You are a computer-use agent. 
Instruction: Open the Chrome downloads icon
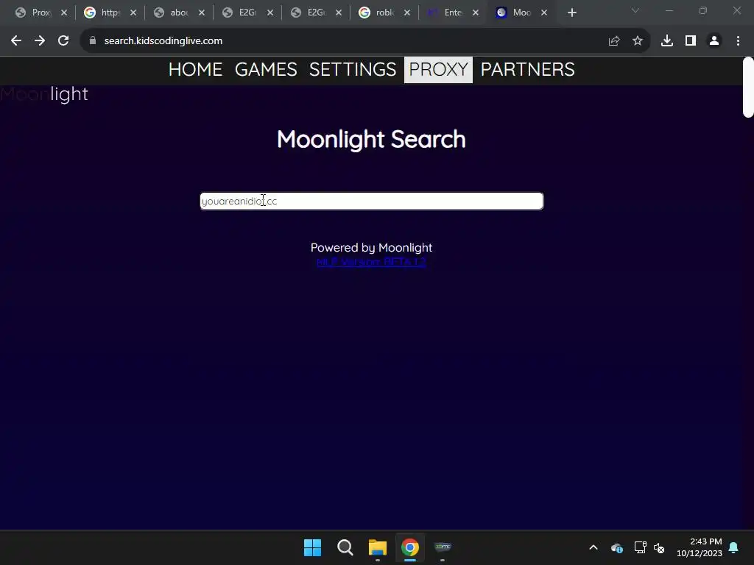[667, 41]
